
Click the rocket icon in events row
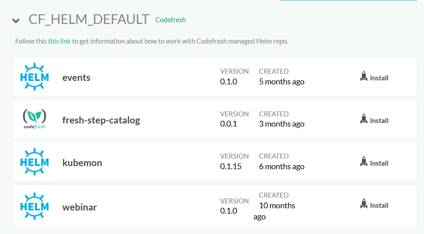tap(363, 77)
